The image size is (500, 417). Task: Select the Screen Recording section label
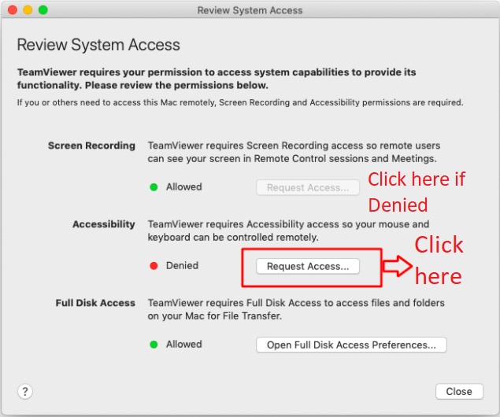[91, 146]
